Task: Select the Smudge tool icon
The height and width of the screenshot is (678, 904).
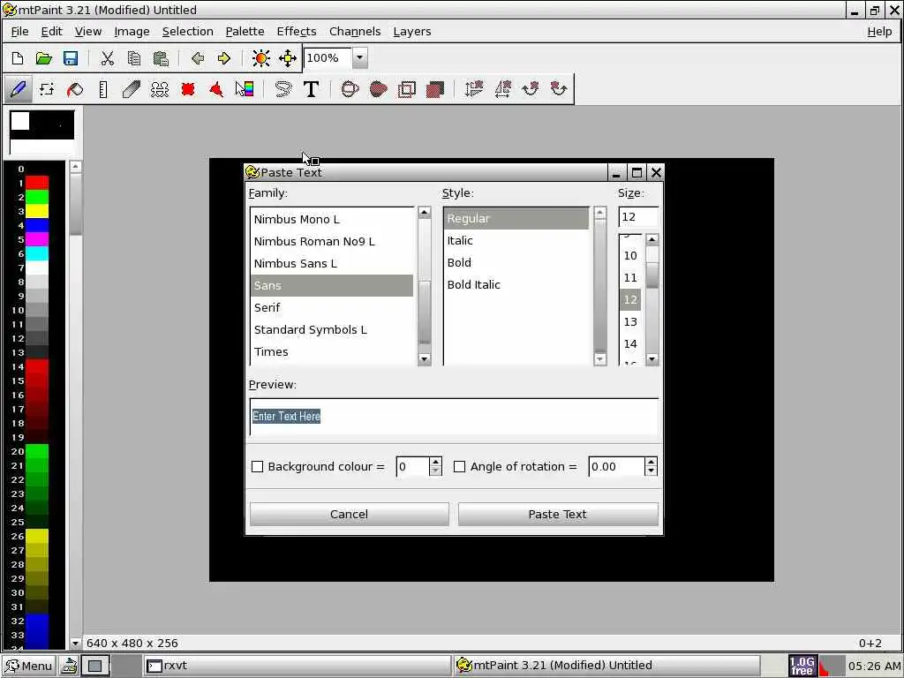Action: pyautogui.click(x=132, y=89)
